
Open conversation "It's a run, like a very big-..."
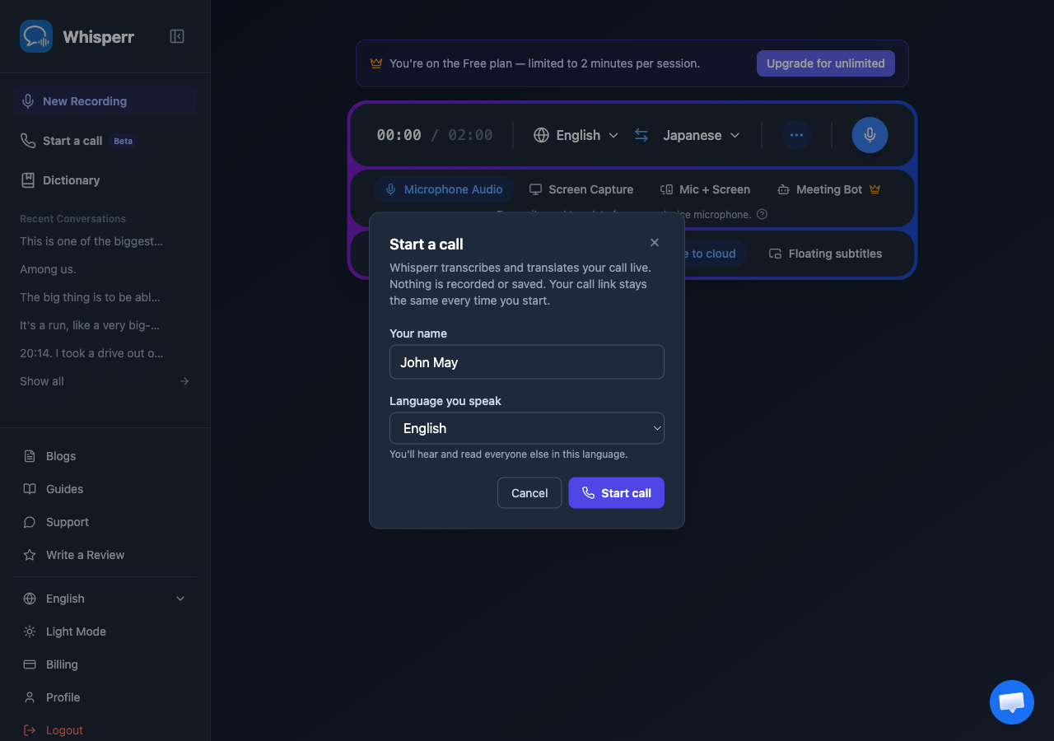pyautogui.click(x=90, y=325)
